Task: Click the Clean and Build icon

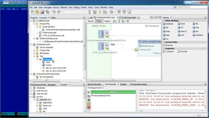Action: 95,12
